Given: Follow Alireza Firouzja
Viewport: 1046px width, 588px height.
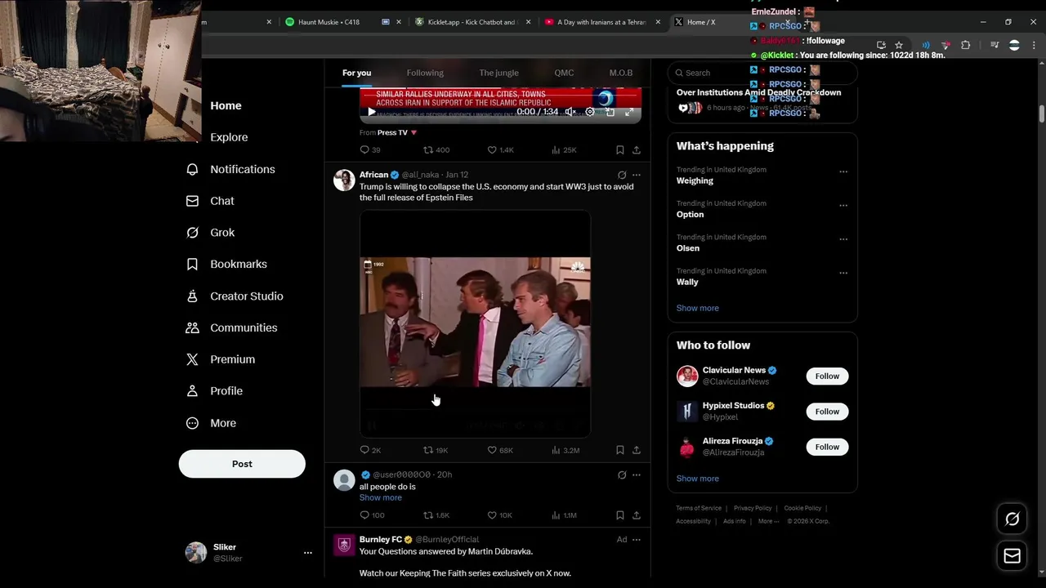Looking at the screenshot, I should 827,447.
